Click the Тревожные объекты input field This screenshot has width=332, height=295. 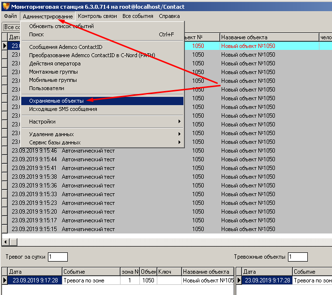(298, 257)
